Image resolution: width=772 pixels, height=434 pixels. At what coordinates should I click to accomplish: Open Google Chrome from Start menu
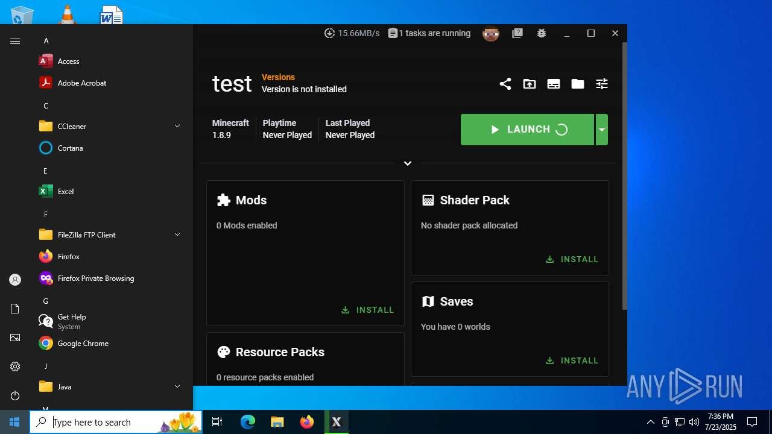coord(111,343)
